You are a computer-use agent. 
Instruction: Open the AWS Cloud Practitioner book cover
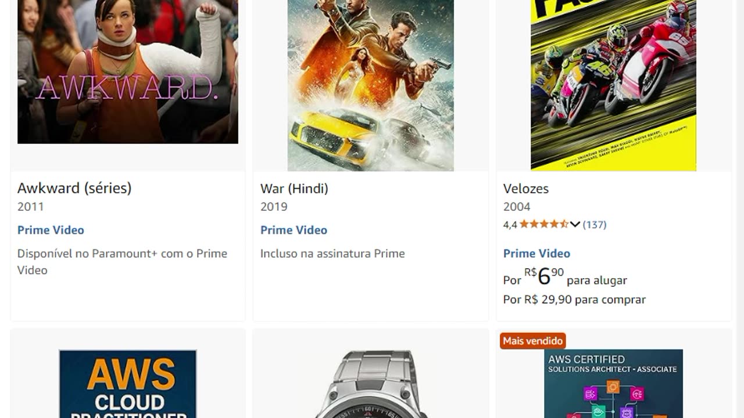pos(128,384)
